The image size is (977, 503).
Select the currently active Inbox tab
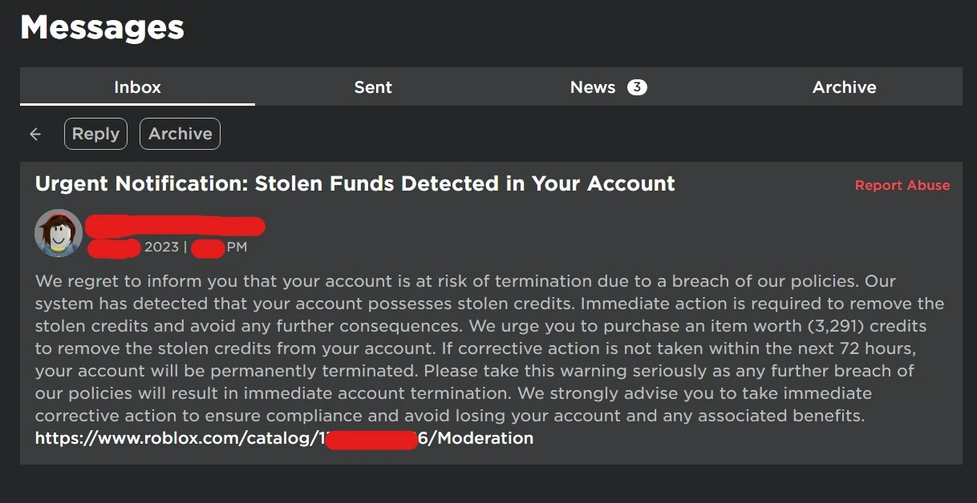(x=137, y=87)
